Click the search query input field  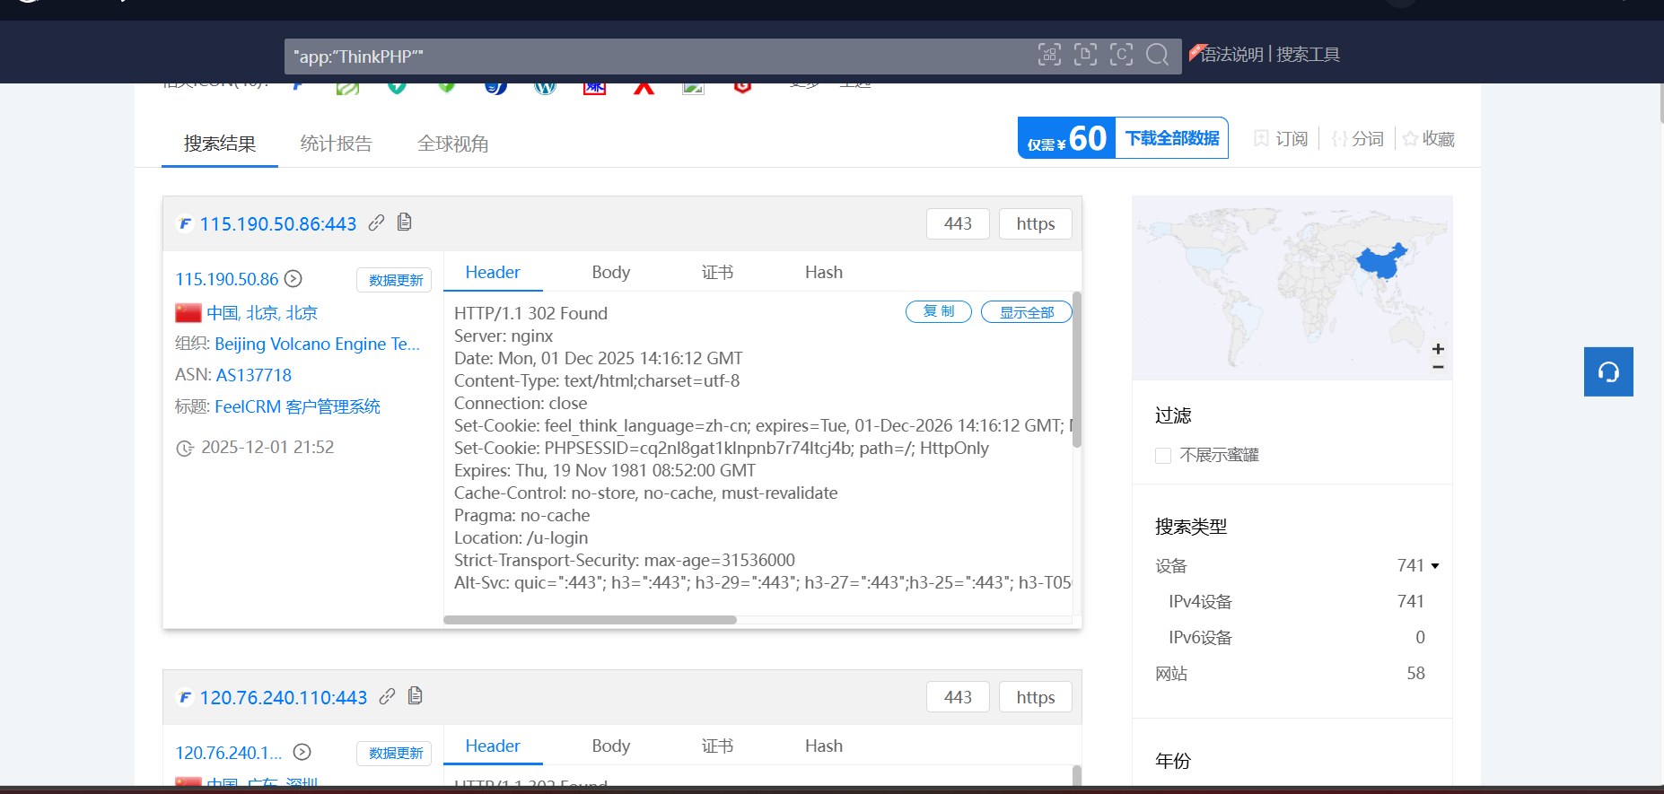click(655, 57)
